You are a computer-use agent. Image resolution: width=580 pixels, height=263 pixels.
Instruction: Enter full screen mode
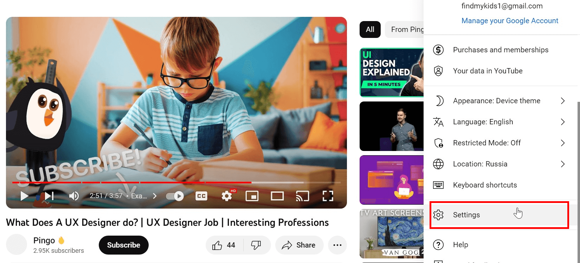tap(328, 196)
